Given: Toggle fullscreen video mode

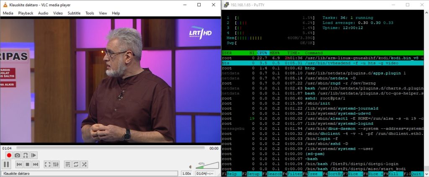Looking at the screenshot, I should [48, 164].
